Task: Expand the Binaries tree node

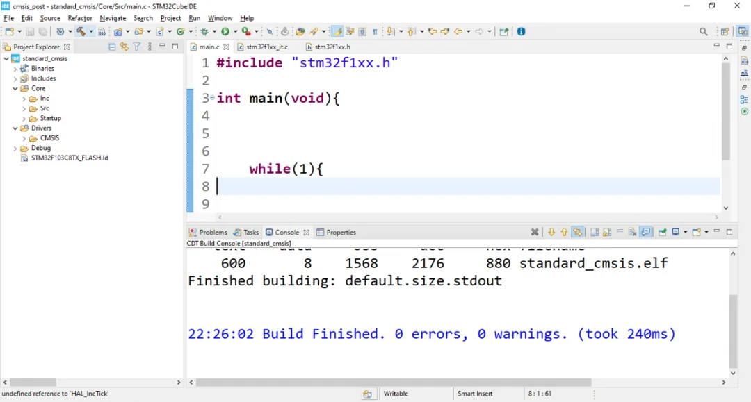Action: [x=15, y=69]
